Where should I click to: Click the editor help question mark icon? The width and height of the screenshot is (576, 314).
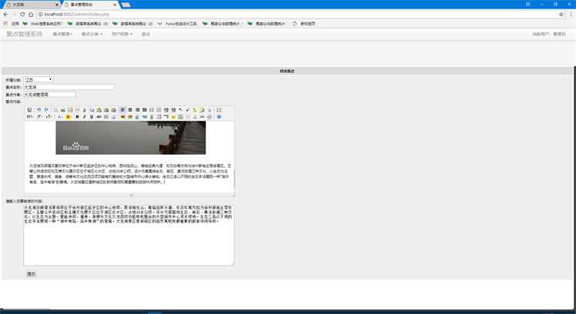[219, 117]
